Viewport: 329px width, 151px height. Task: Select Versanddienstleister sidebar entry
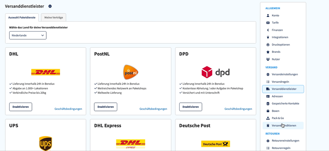pos(283,89)
